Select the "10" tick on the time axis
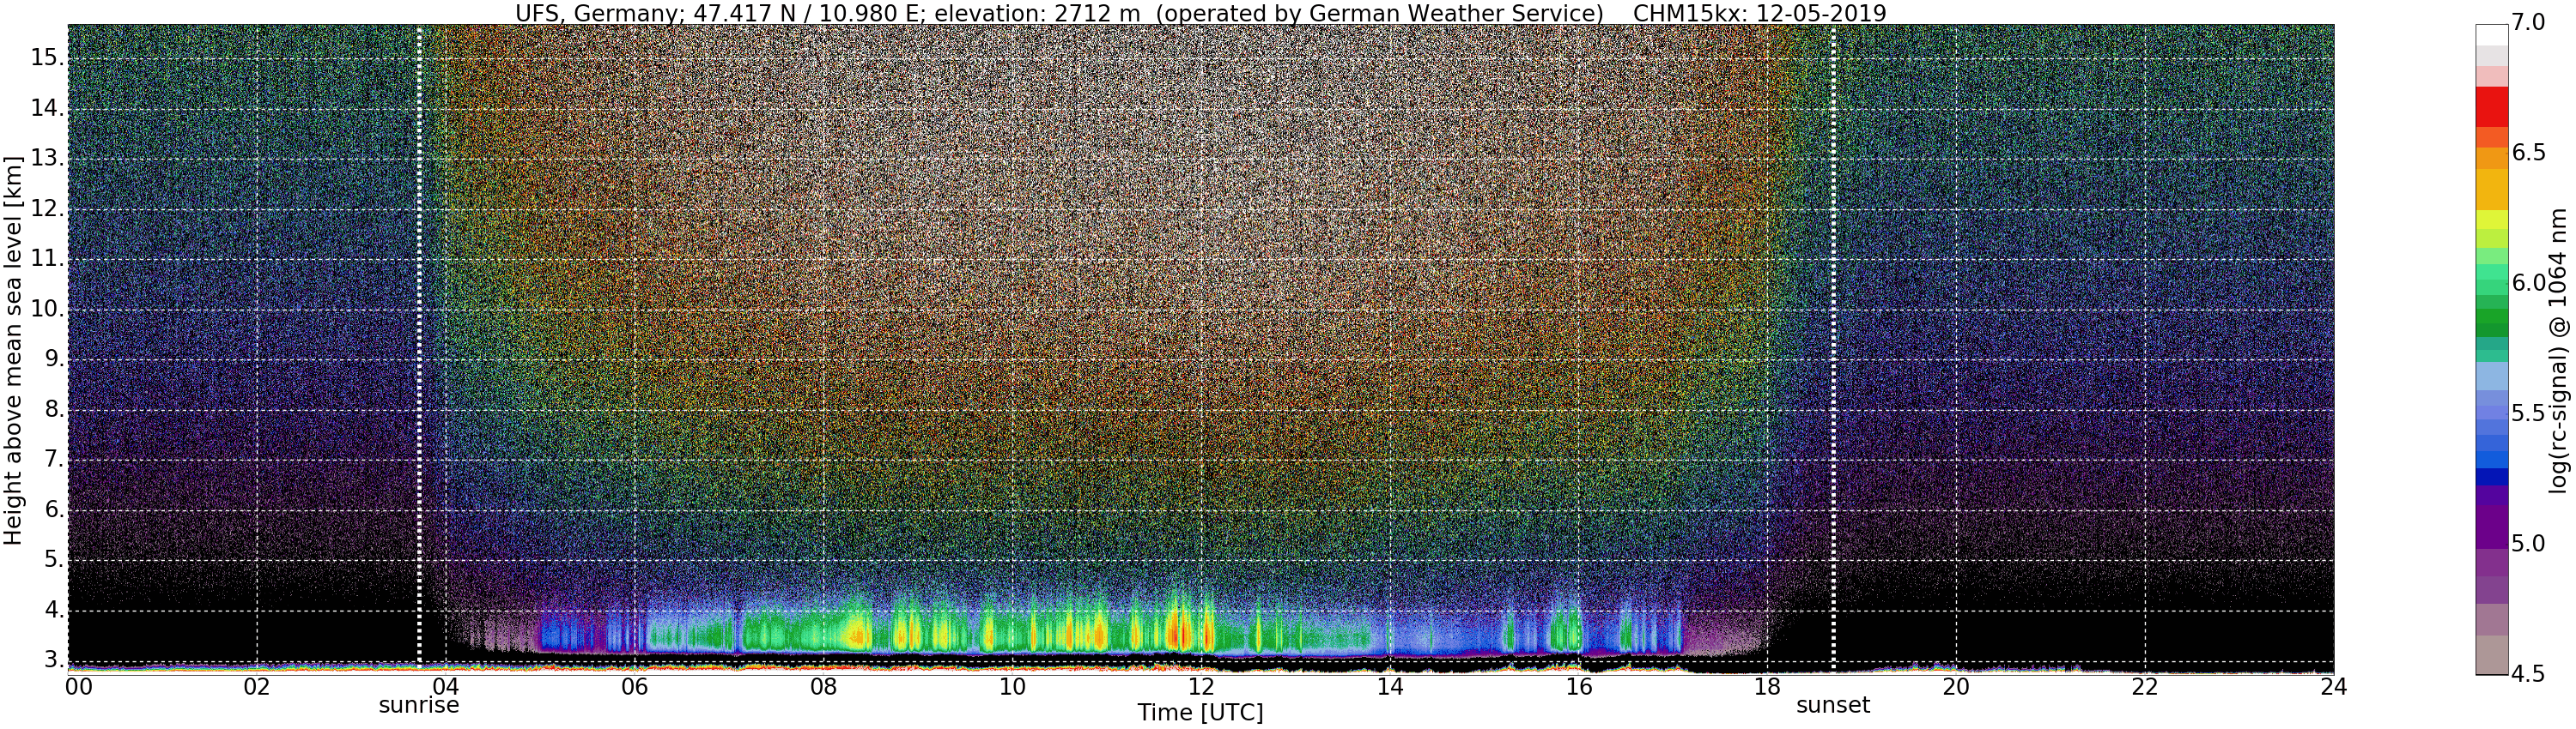The width and height of the screenshot is (2576, 729). (1012, 686)
